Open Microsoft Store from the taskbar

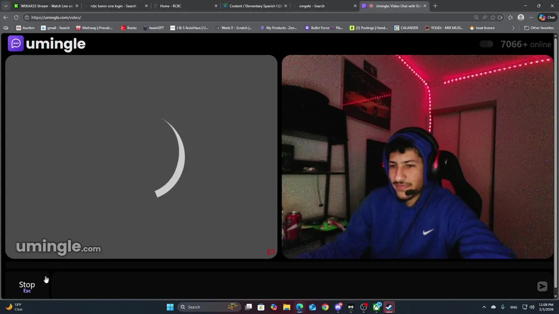pyautogui.click(x=261, y=307)
